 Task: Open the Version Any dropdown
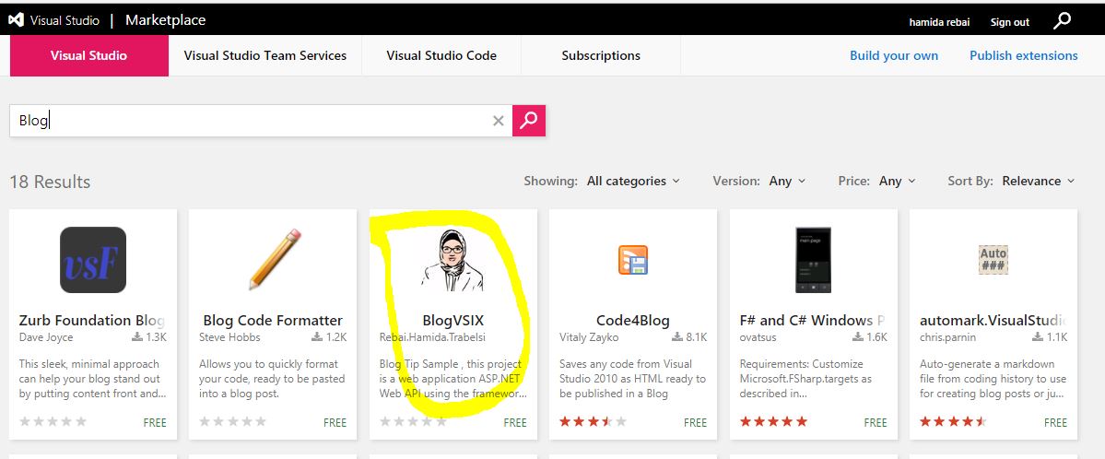786,182
